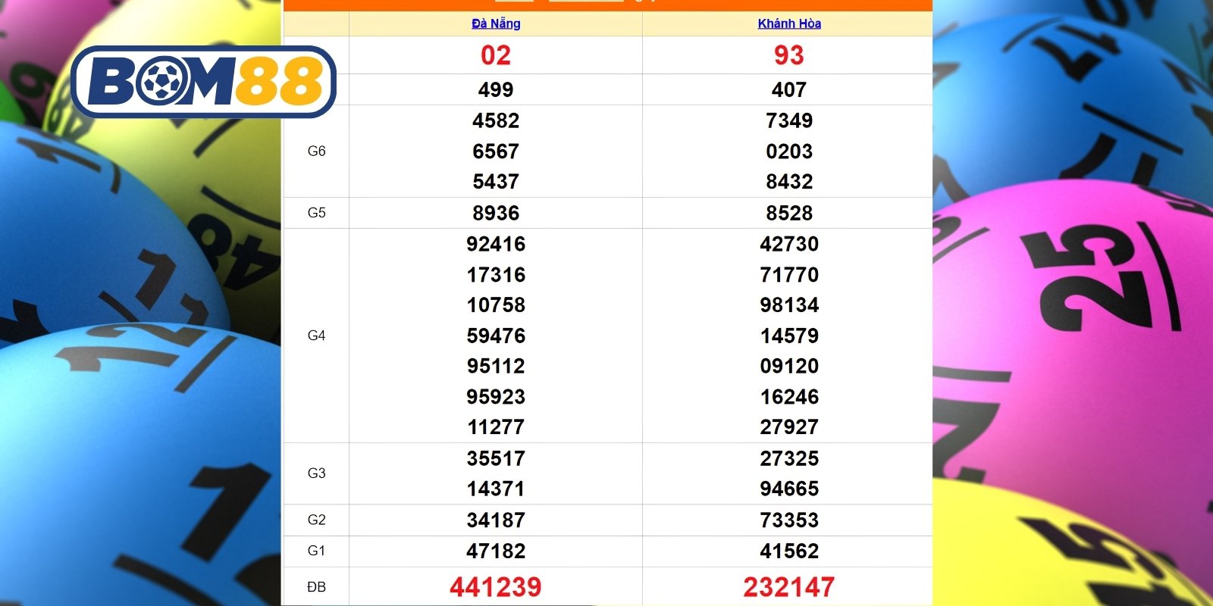
Task: Click G4 number 10758
Action: tap(496, 305)
